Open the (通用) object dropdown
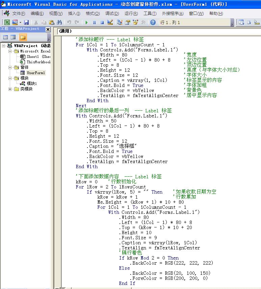The image size is (261, 289). [x=159, y=31]
